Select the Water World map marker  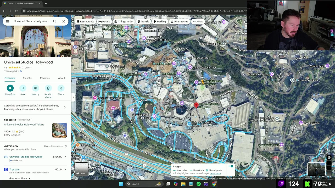182,103
